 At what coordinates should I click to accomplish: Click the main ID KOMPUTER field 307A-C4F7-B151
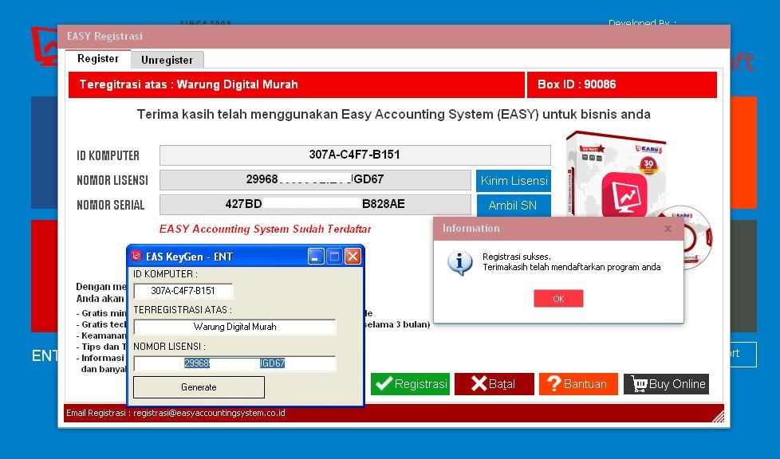tap(355, 155)
